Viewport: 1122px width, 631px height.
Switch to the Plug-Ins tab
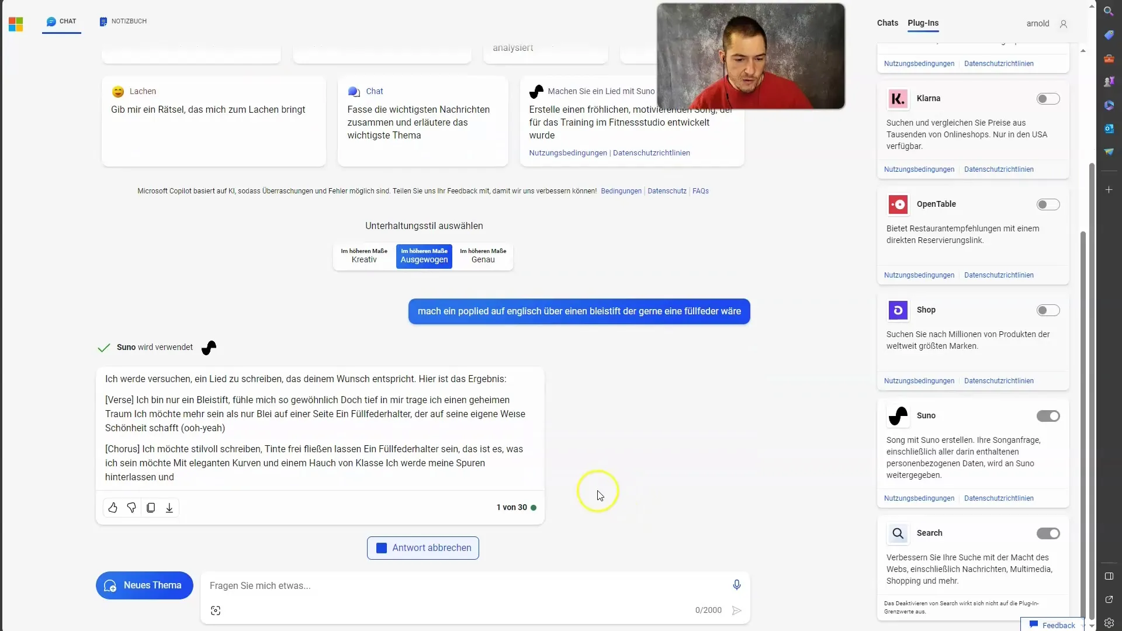[x=923, y=22]
